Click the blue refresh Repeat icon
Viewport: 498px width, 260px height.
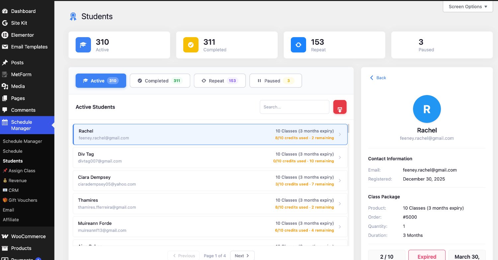298,45
